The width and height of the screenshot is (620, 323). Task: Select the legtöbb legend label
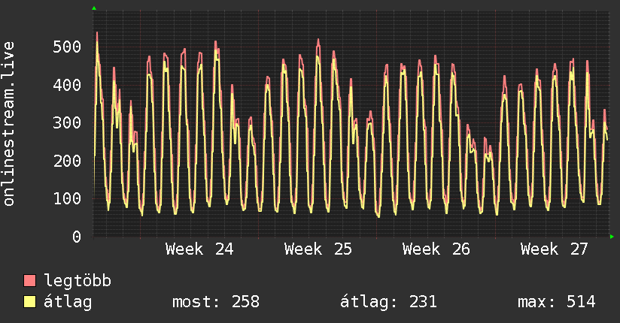click(x=77, y=281)
